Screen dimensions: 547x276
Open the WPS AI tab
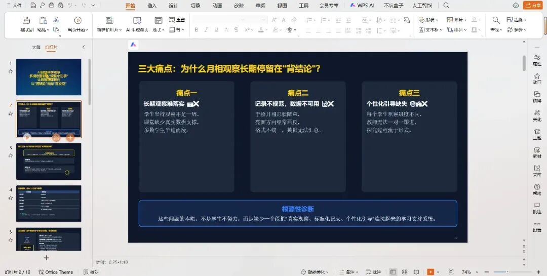click(362, 6)
